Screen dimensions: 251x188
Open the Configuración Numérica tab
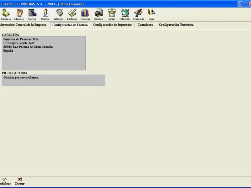[176, 25]
